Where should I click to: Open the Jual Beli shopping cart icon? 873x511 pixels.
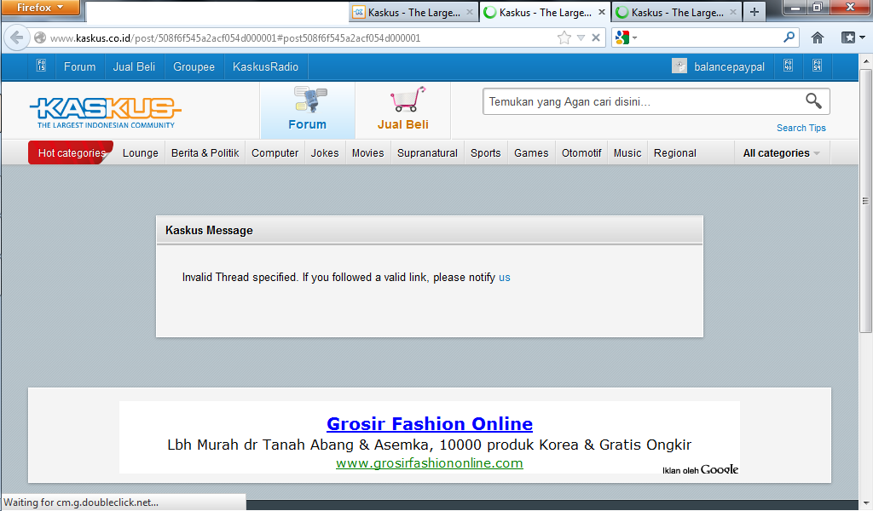pos(403,100)
